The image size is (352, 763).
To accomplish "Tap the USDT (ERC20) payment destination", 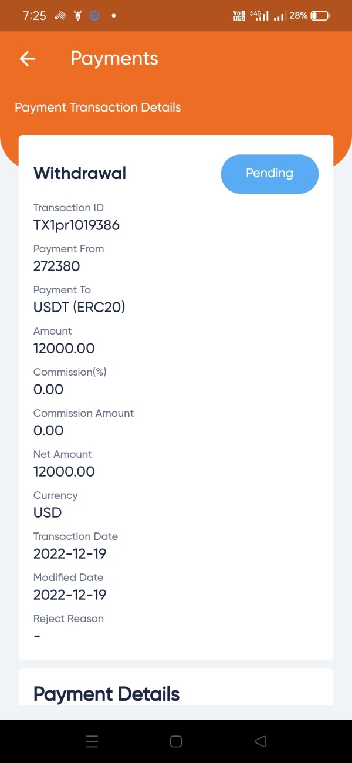I will click(79, 307).
